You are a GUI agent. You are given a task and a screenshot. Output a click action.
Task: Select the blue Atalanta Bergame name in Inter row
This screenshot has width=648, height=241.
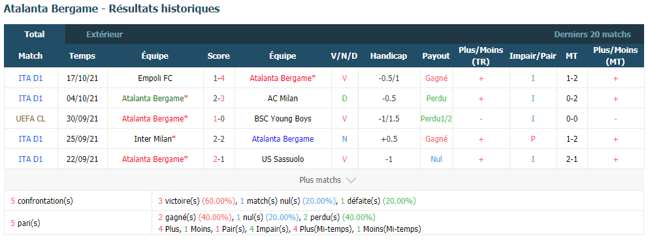click(283, 139)
